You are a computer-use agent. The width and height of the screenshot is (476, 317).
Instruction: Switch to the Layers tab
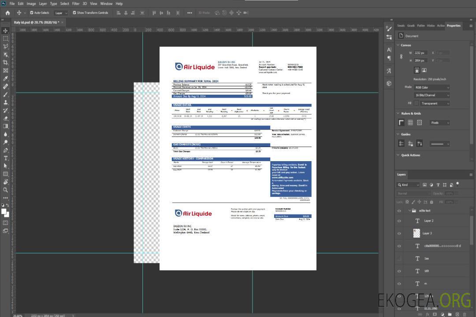click(x=402, y=174)
